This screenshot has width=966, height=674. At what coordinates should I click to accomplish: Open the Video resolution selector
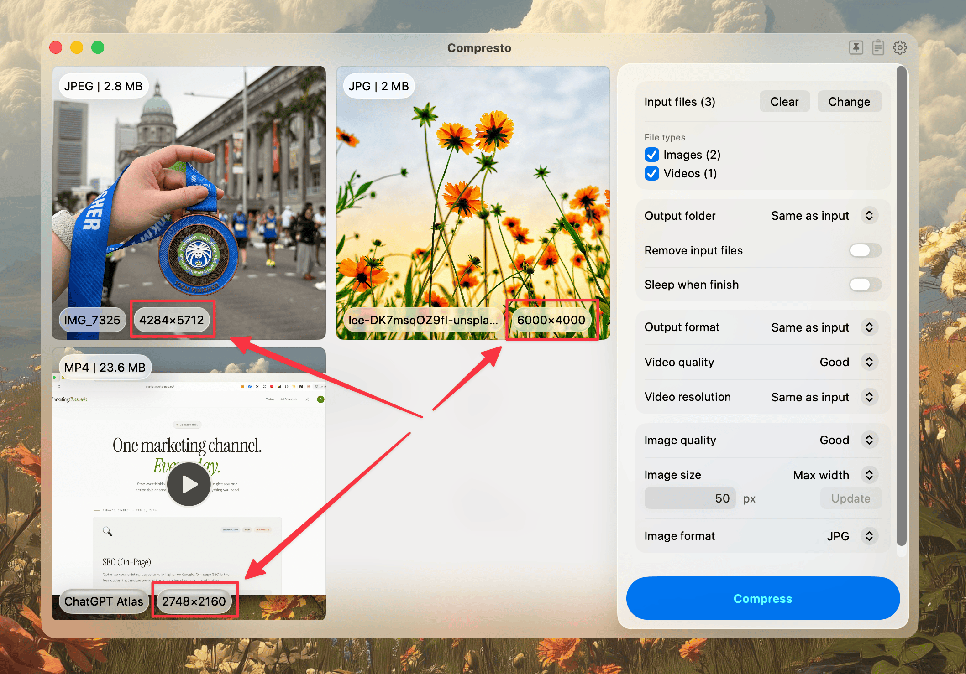point(869,397)
